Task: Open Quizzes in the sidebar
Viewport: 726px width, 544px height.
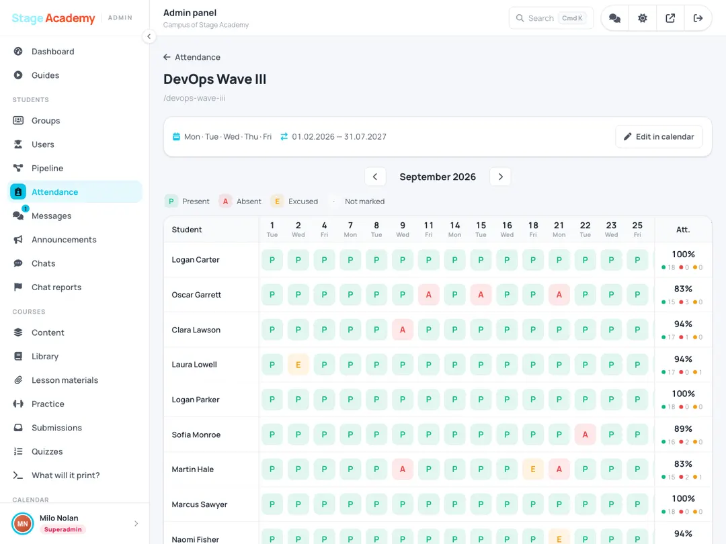Action: (x=75, y=452)
